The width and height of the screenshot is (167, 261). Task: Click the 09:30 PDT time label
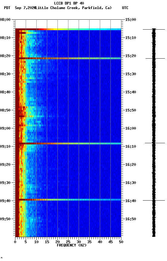tap(5, 183)
